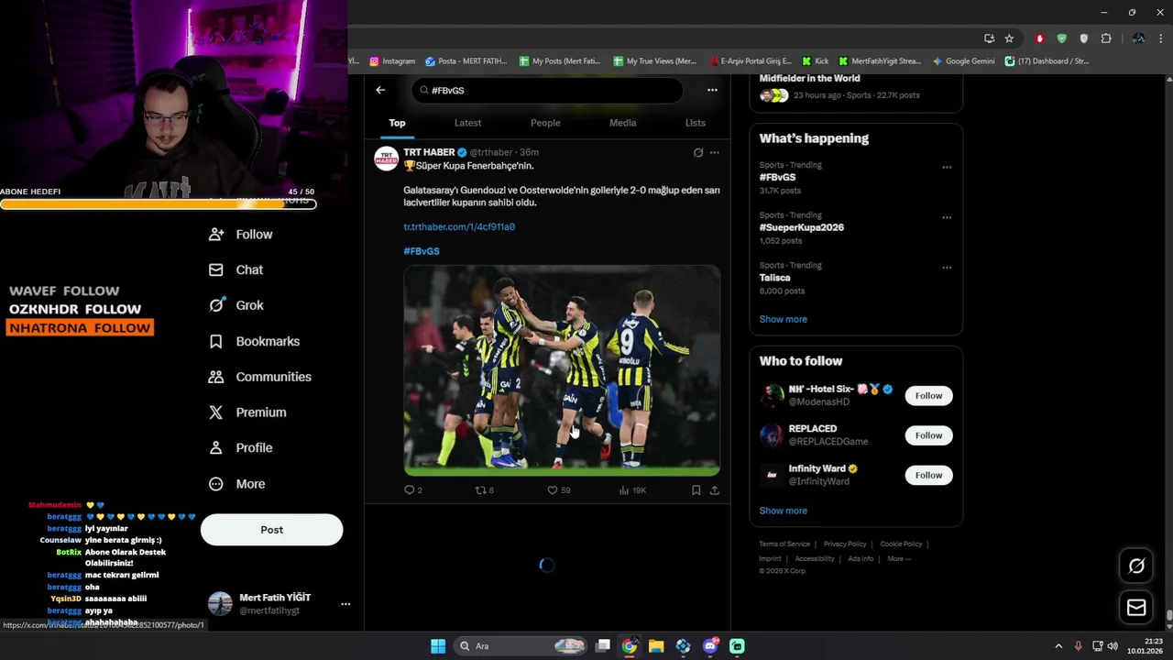The width and height of the screenshot is (1173, 660).
Task: Open Follow in X sidebar
Action: coord(241,235)
